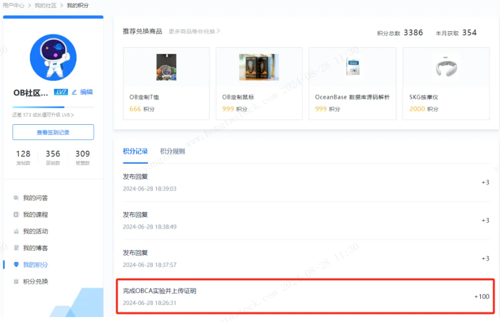Select the 完成OBCA实验并上传证明 record row
This screenshot has width=500, height=322.
pyautogui.click(x=305, y=297)
